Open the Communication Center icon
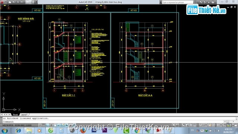The image size is (238, 134). click(x=205, y=2)
